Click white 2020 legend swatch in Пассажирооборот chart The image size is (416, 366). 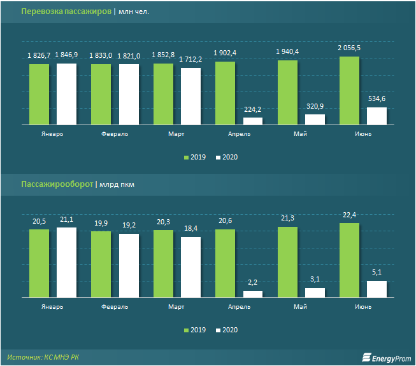[219, 330]
